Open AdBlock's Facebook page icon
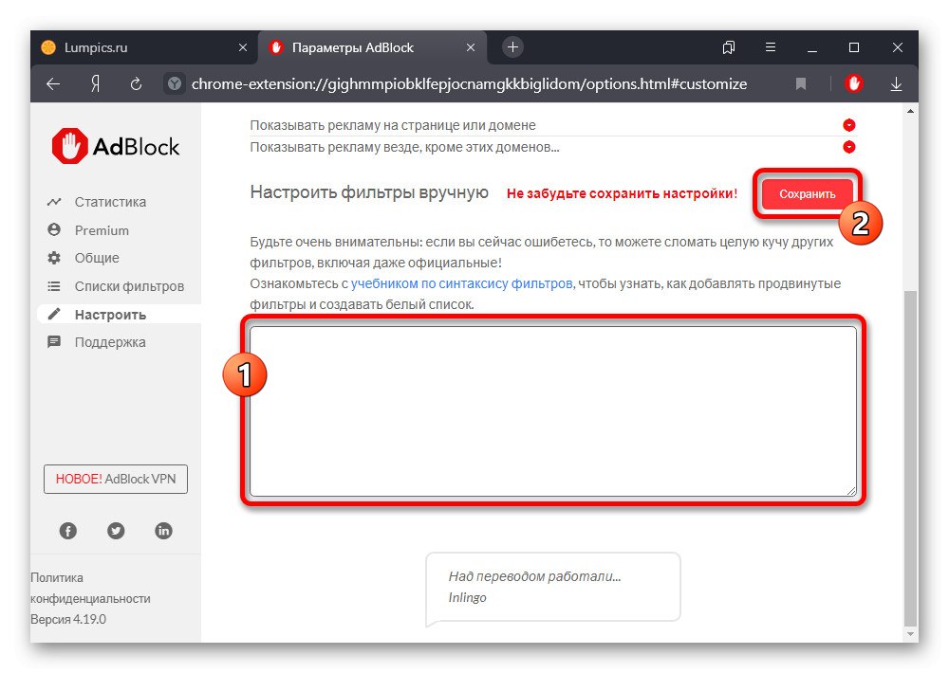 [67, 531]
